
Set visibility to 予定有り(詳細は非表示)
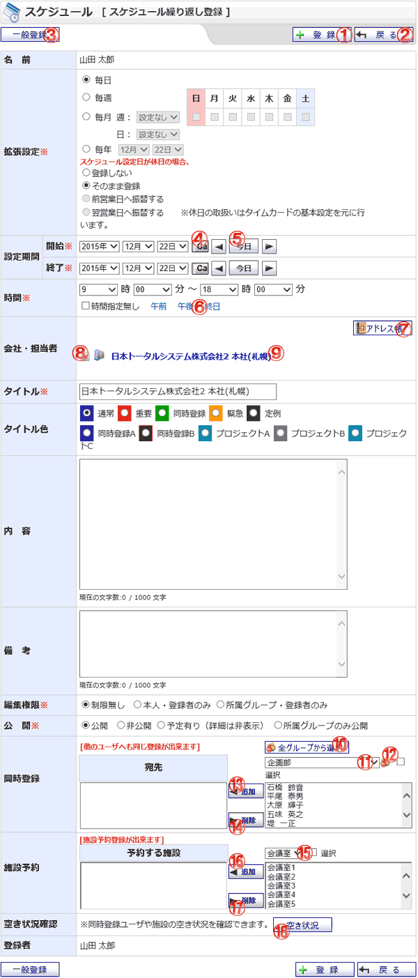pyautogui.click(x=162, y=726)
